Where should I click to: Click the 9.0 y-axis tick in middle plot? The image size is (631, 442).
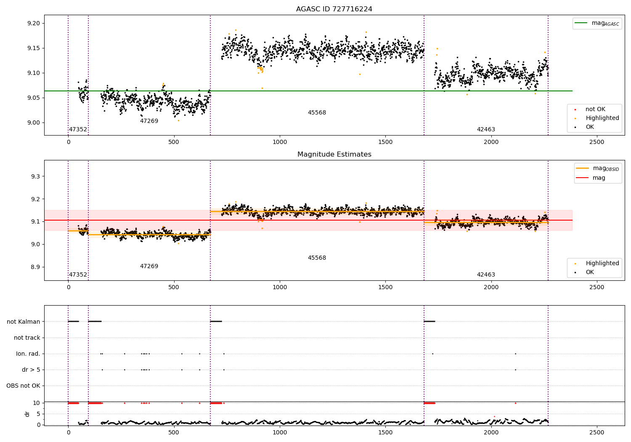[35, 244]
